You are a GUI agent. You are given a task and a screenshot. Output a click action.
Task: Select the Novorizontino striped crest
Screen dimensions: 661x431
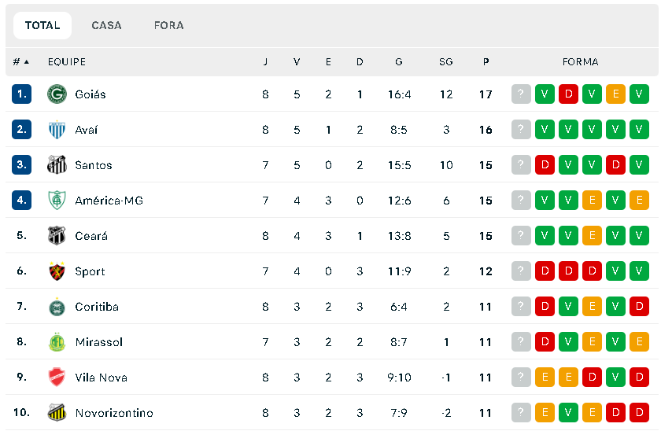click(57, 412)
